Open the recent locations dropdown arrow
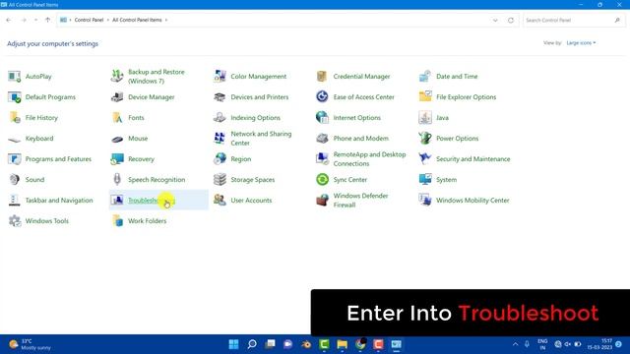Viewport: 630px width, 354px height. pos(35,20)
